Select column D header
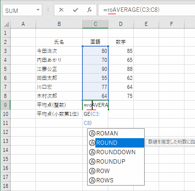 (121, 24)
